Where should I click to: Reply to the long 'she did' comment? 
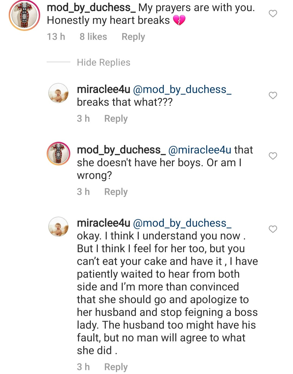pos(116,367)
